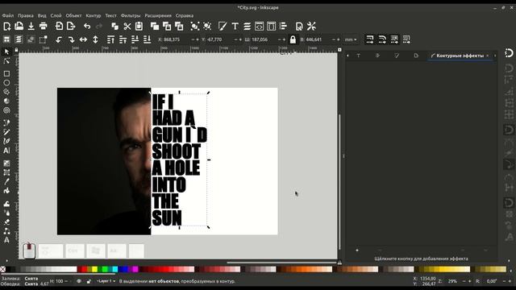Open the Расширения menu
Image resolution: width=516 pixels, height=290 pixels.
tap(158, 15)
